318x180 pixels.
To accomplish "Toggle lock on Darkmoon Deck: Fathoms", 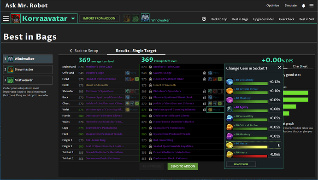I will tap(150, 158).
